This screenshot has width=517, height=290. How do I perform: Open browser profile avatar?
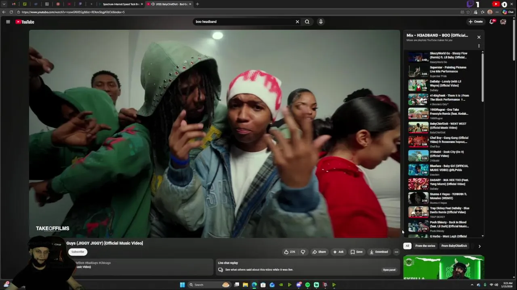(x=490, y=12)
